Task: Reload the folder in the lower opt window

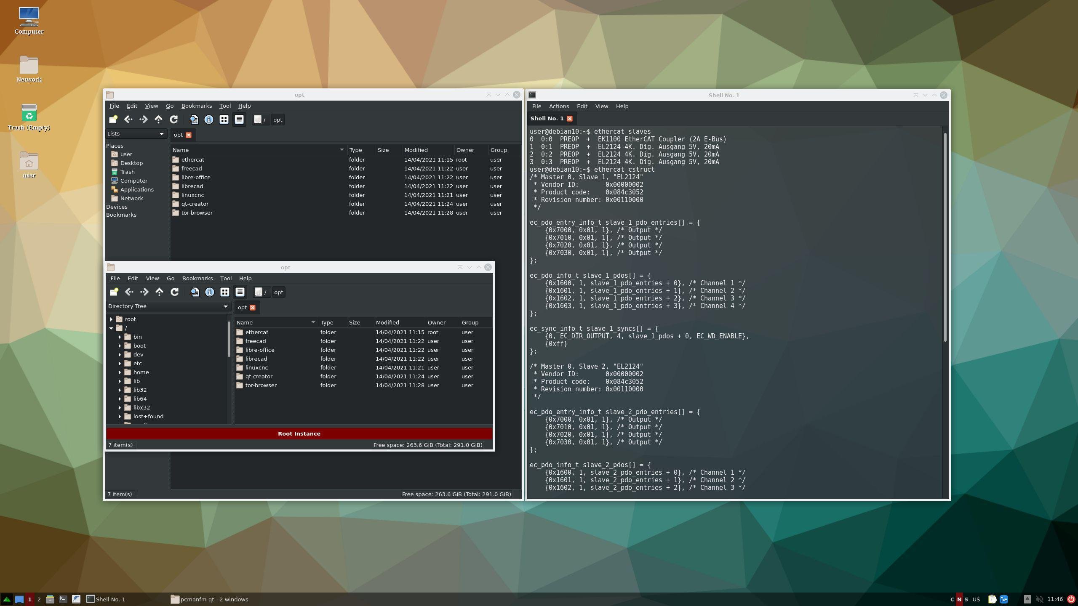Action: tap(174, 292)
